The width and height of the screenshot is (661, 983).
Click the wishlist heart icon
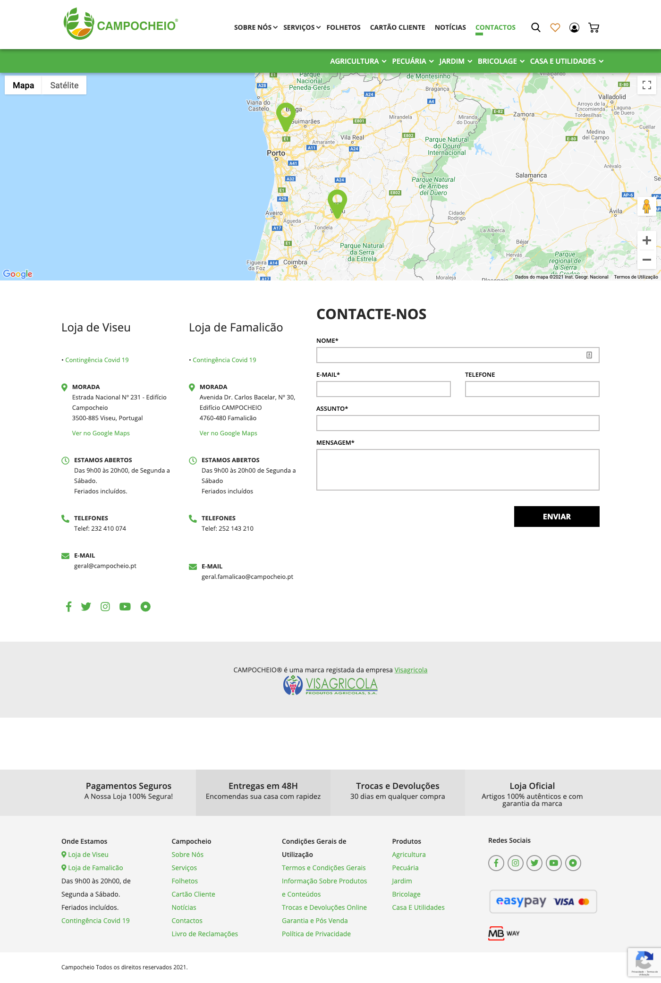coord(555,27)
